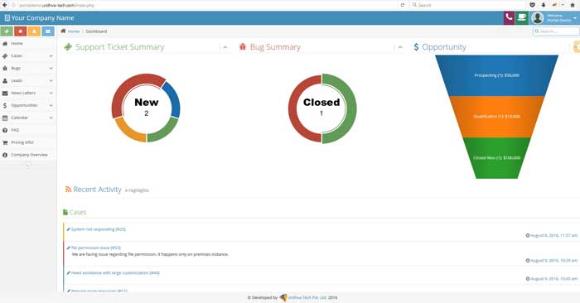
Task: Click the envelope icon beside News Letters
Action: click(5, 93)
